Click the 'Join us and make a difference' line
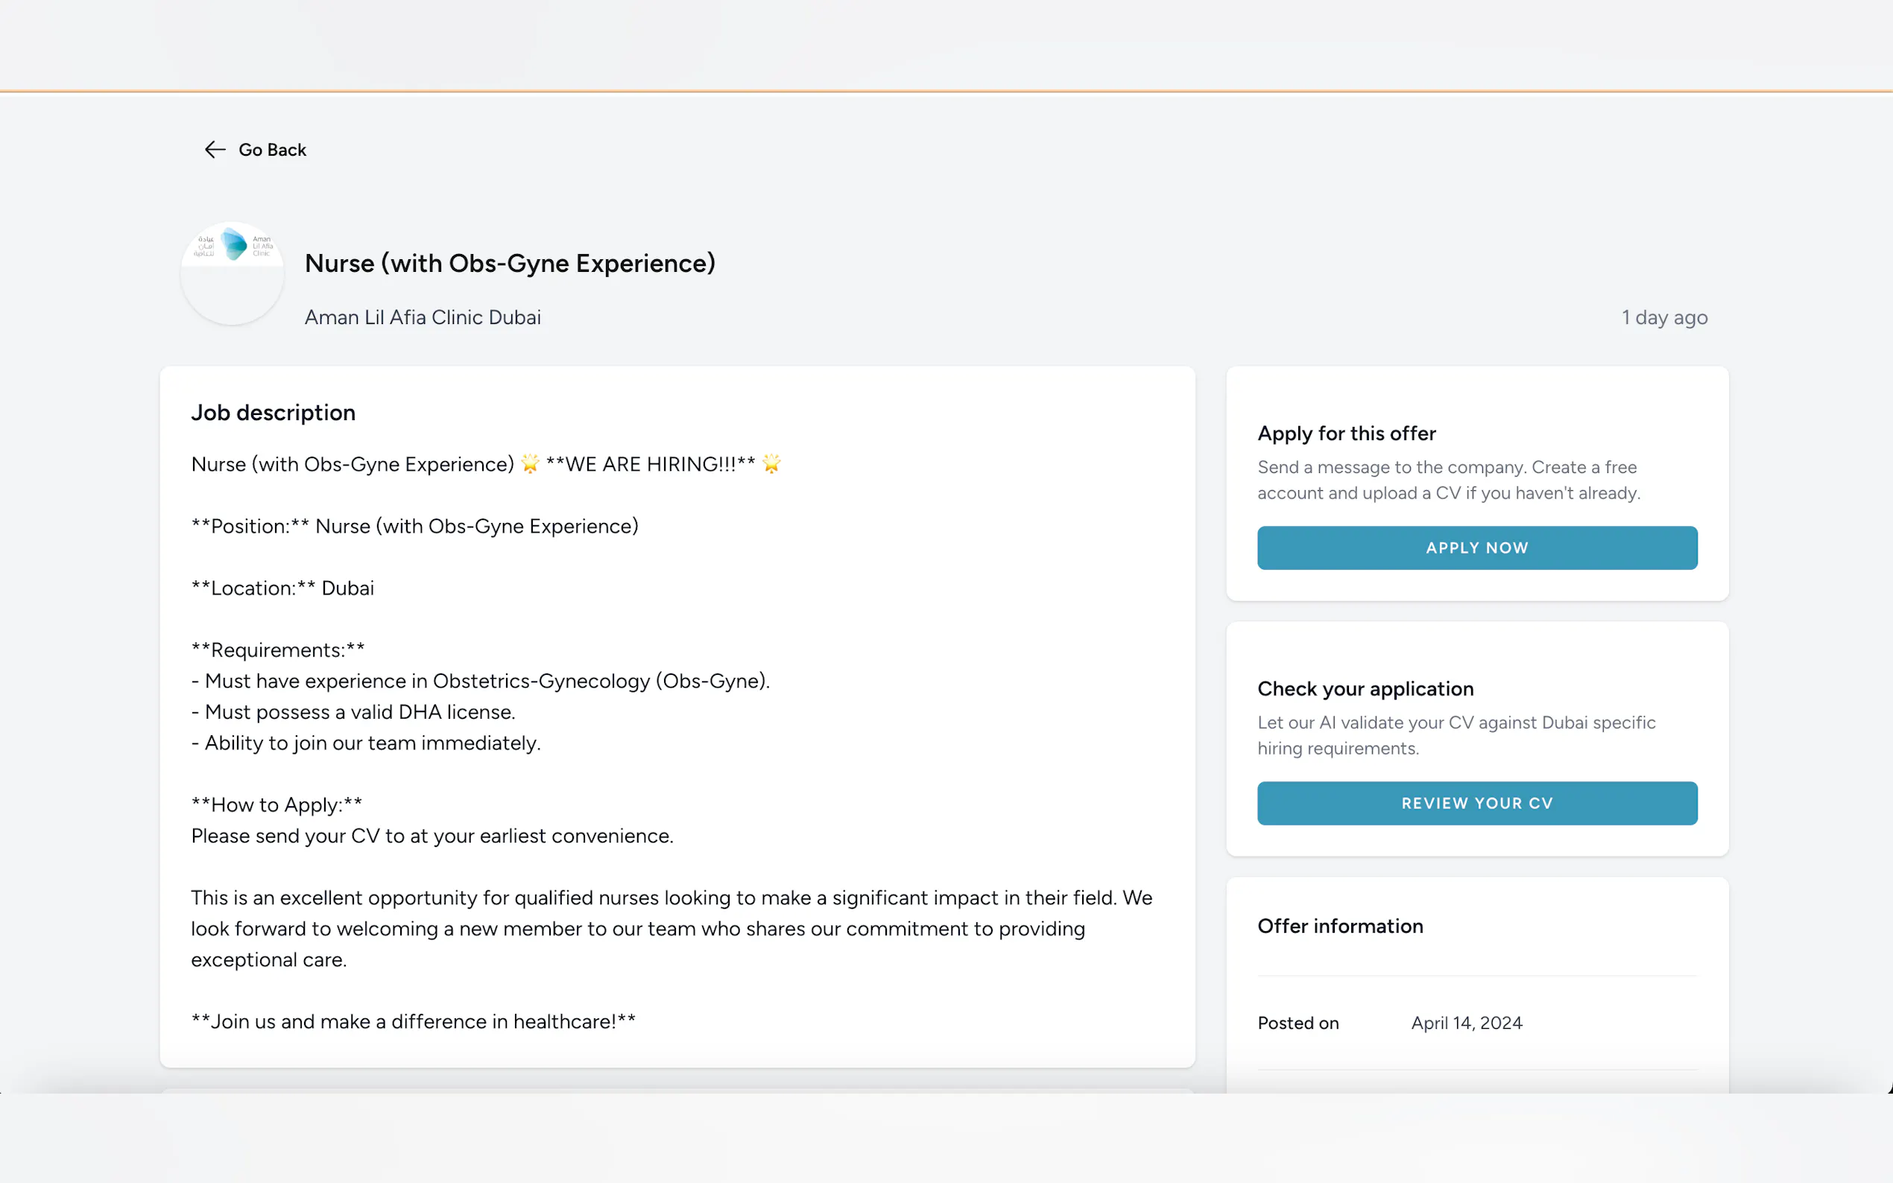The image size is (1893, 1183). 413,1022
